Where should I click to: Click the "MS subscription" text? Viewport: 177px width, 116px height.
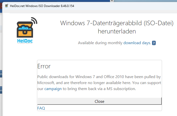tap(120, 89)
